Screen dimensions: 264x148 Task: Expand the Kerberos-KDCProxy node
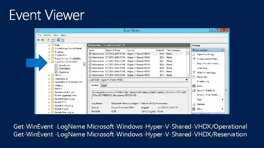pyautogui.click(x=49, y=92)
